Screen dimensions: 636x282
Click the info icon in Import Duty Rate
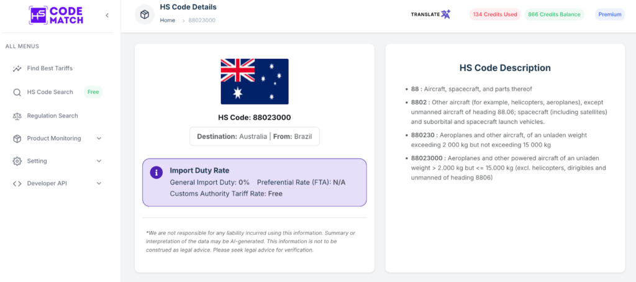pos(157,172)
